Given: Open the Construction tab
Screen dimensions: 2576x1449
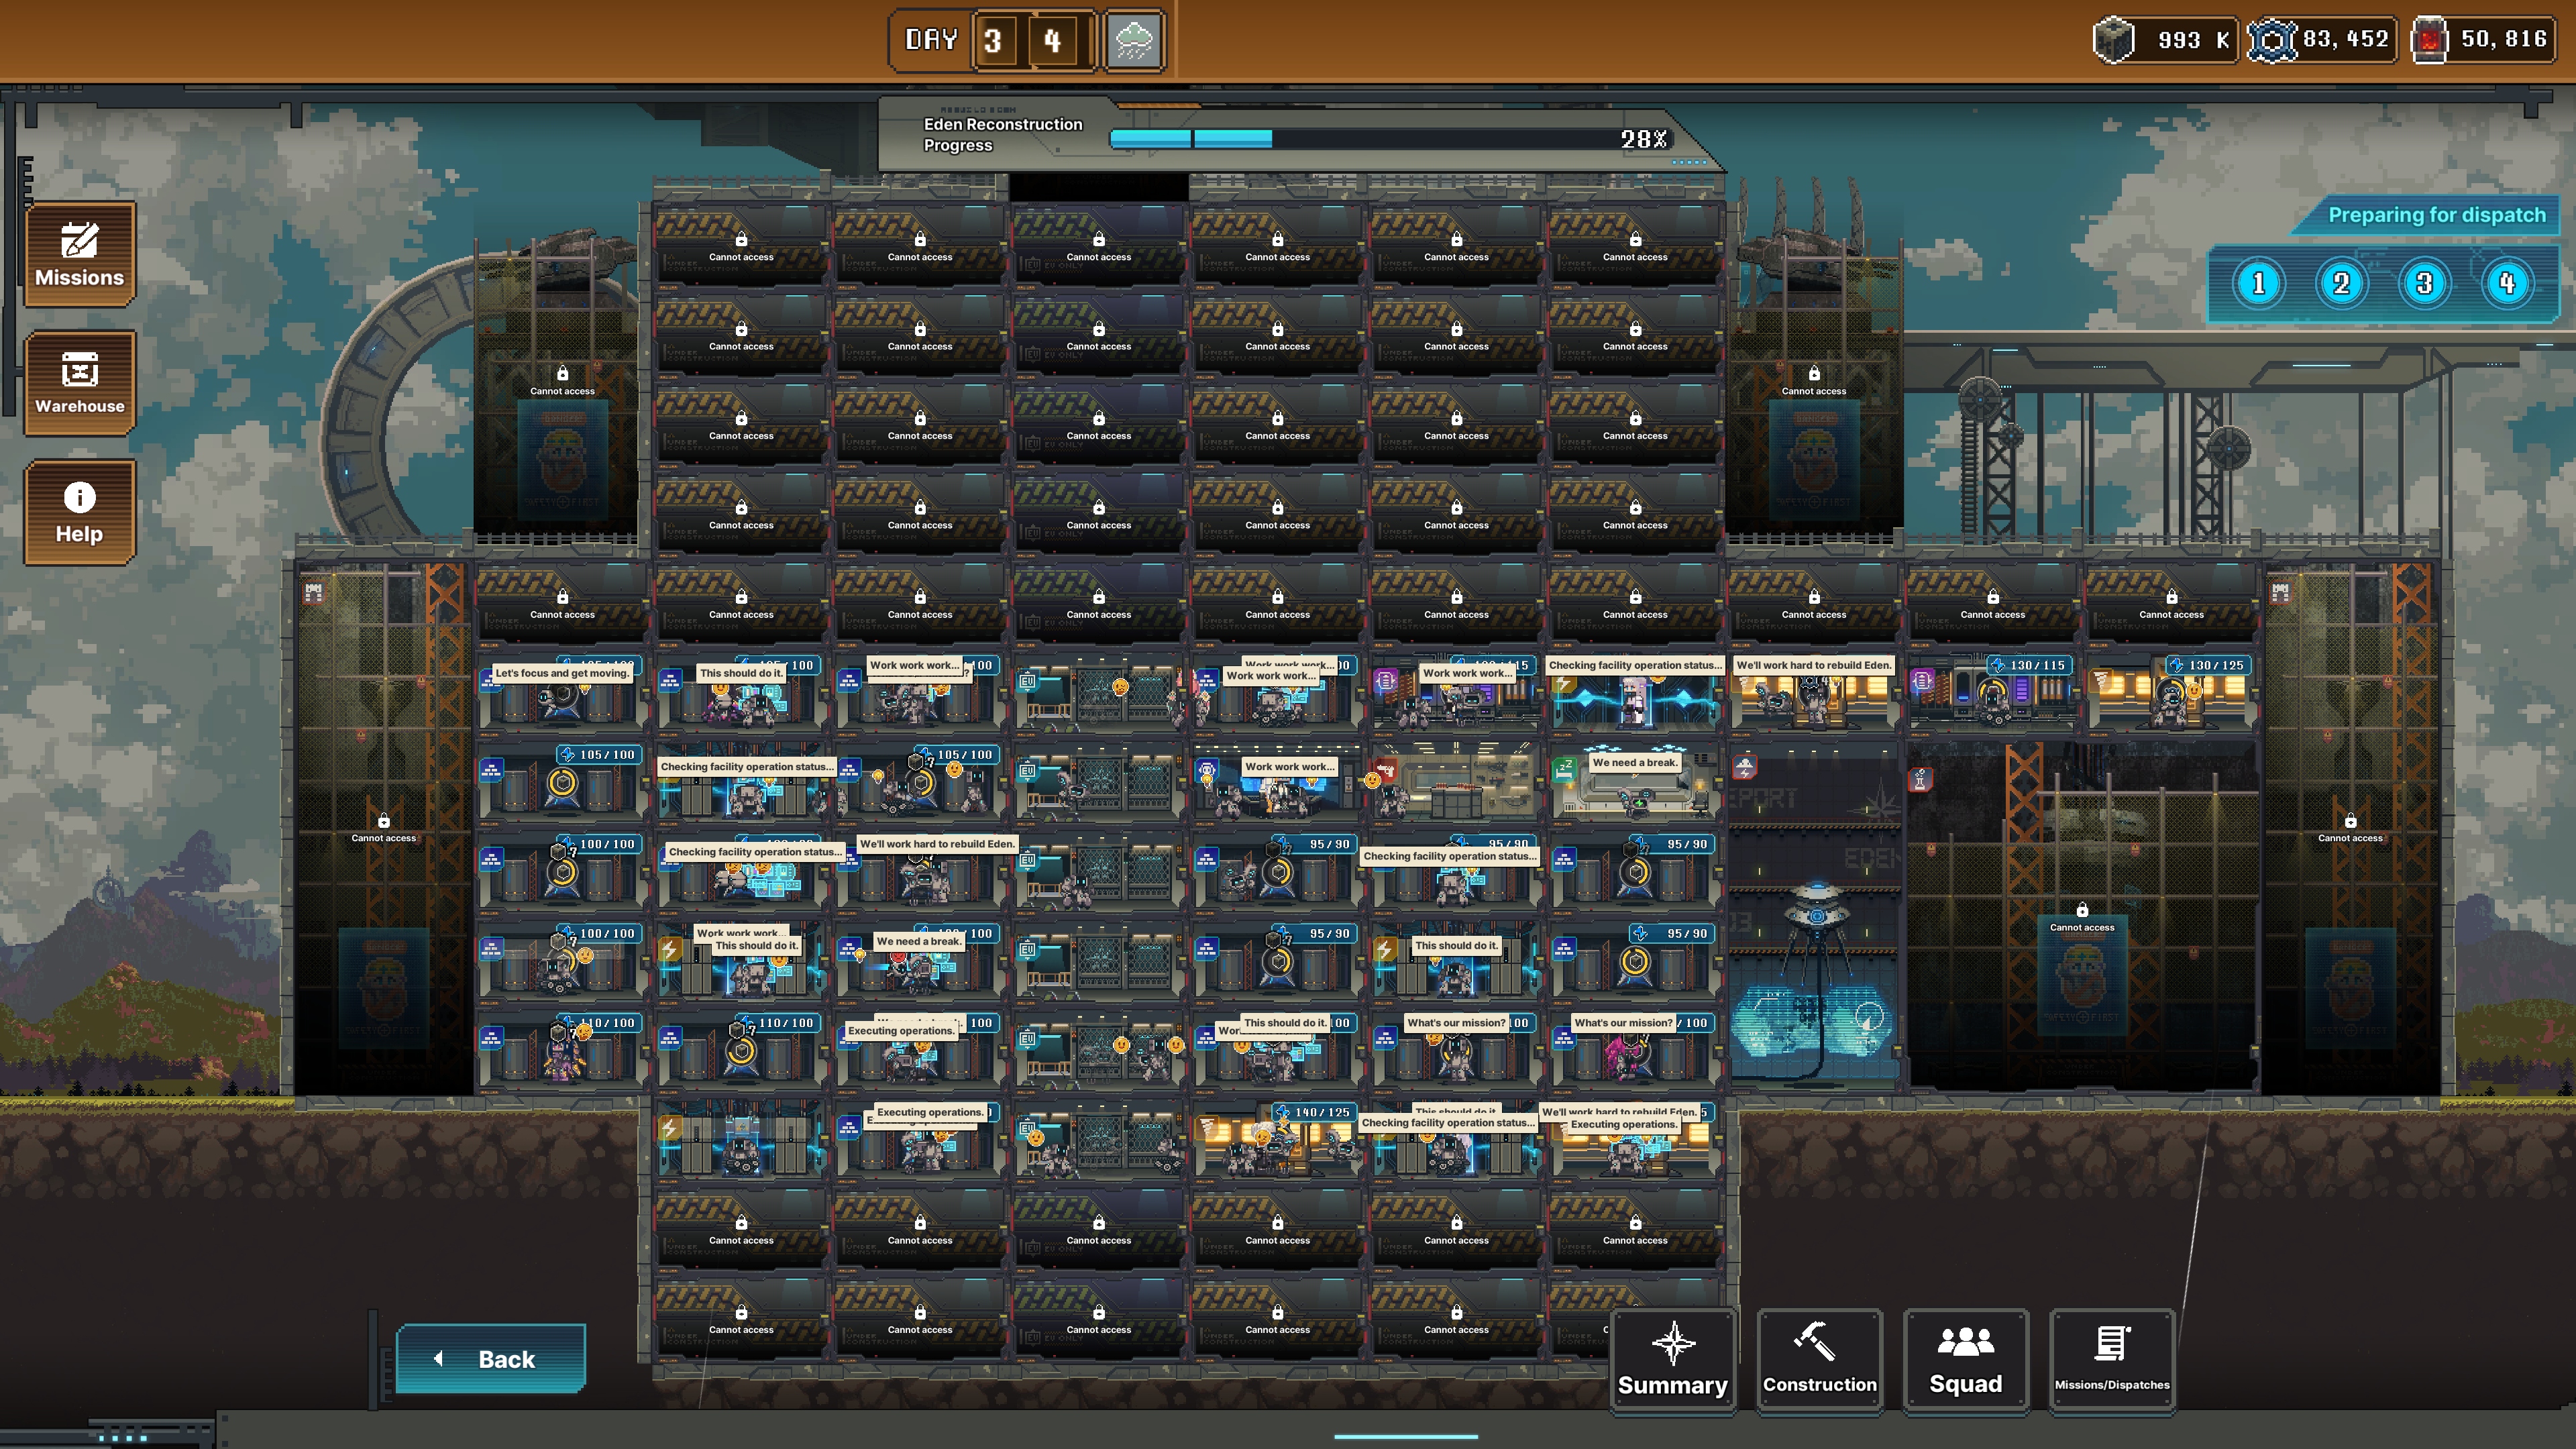Looking at the screenshot, I should (x=1819, y=1360).
